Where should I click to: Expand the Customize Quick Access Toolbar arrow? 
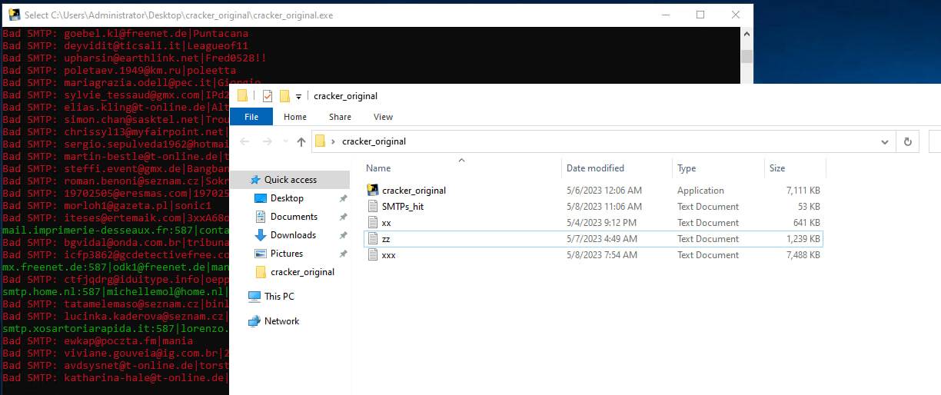coord(298,97)
